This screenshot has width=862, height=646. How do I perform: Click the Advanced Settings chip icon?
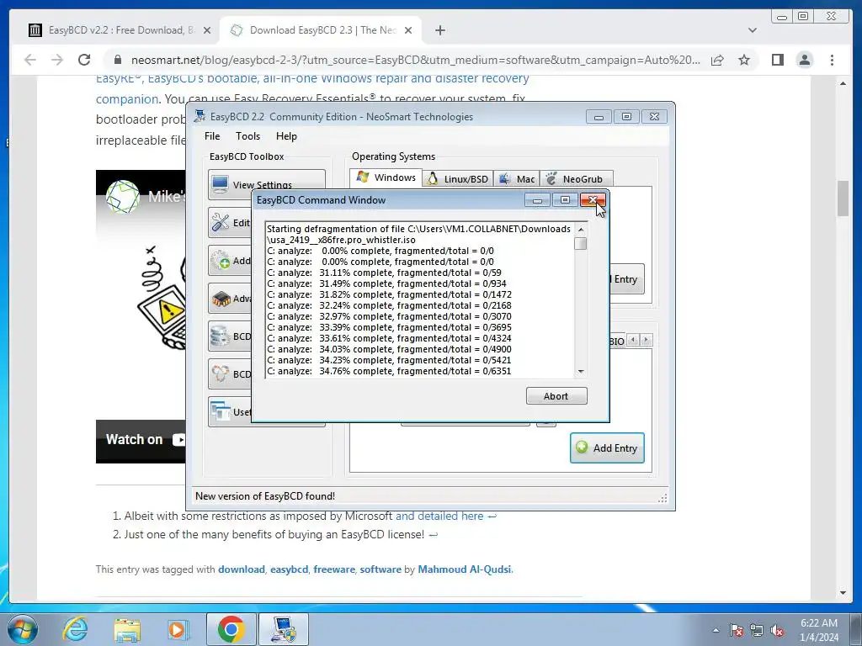point(221,299)
